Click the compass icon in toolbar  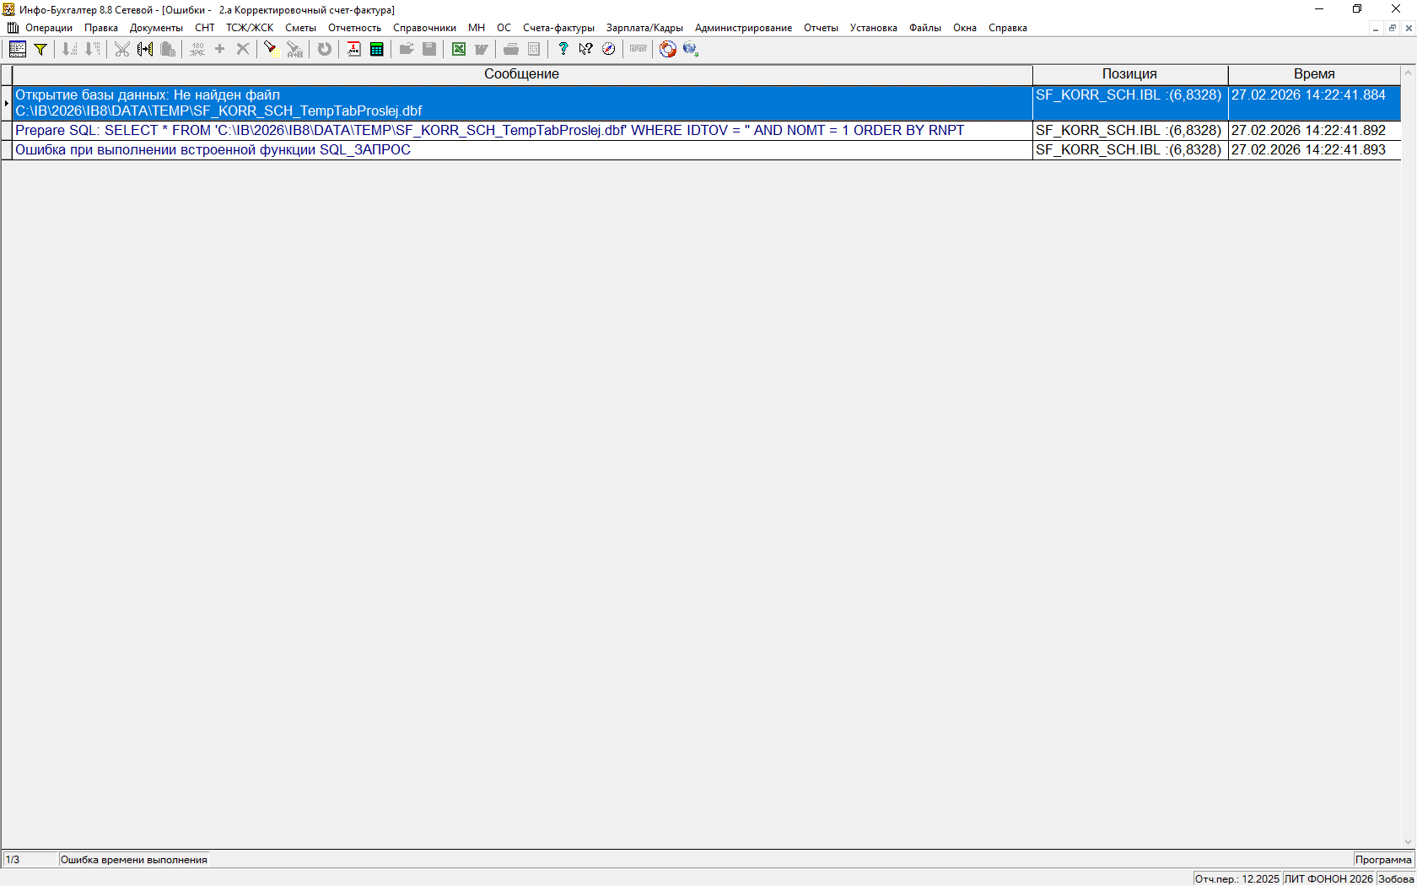[x=608, y=49]
